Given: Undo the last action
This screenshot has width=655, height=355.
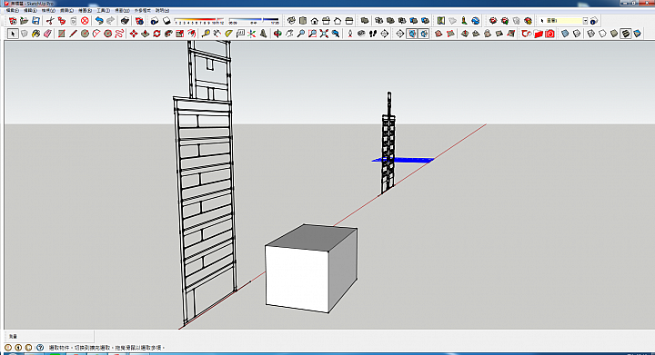Looking at the screenshot, I should pos(99,20).
